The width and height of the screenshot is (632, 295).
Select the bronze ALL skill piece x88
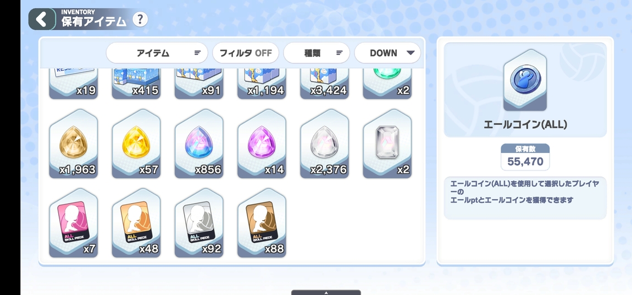pos(262,223)
